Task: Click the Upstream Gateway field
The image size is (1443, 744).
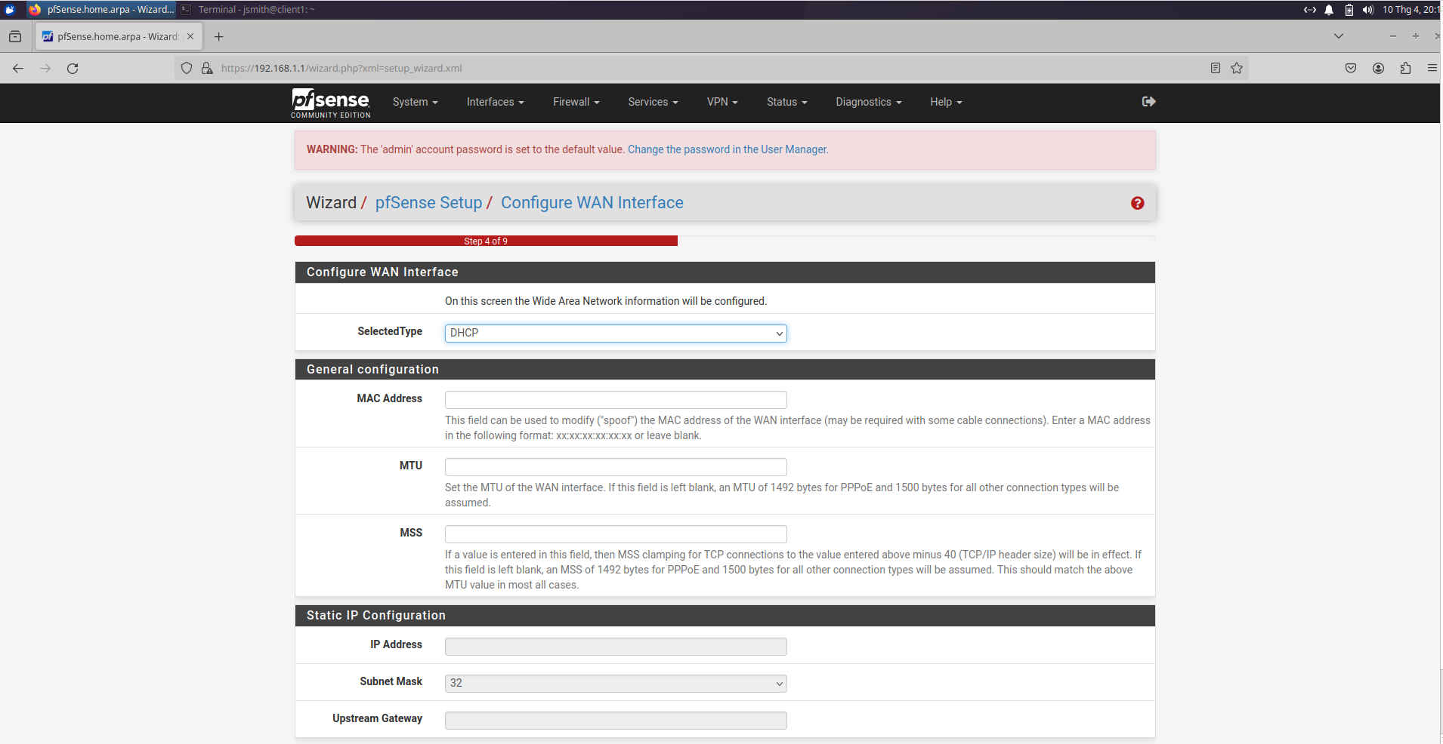Action: point(616,721)
